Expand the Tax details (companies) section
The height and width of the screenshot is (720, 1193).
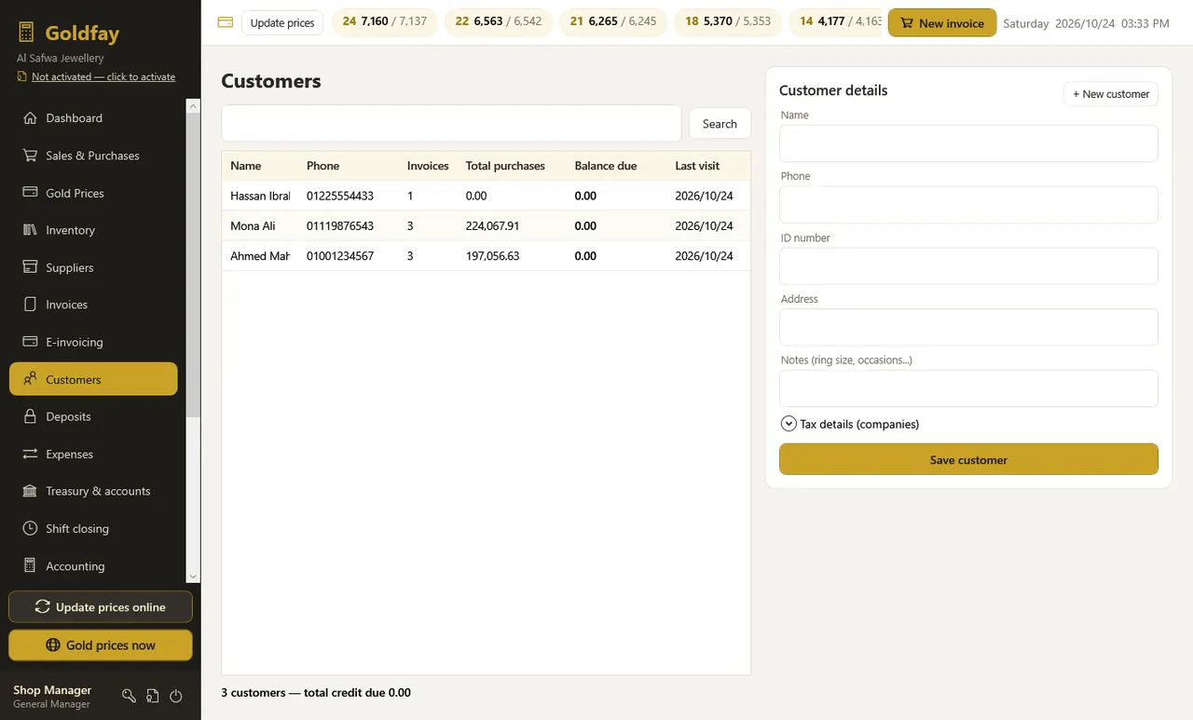coord(788,424)
